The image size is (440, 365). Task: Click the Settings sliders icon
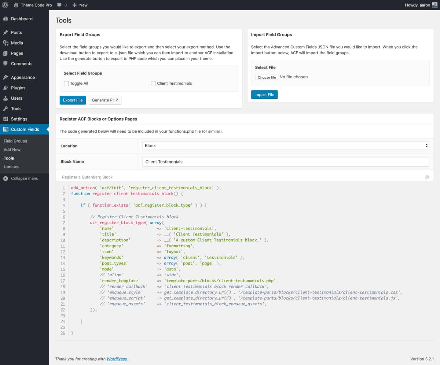(5, 119)
